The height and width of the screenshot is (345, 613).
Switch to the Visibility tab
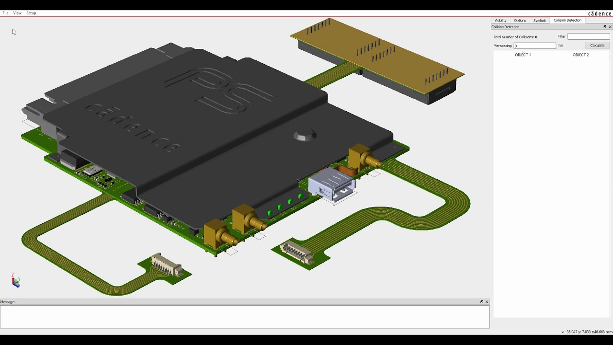click(x=500, y=20)
